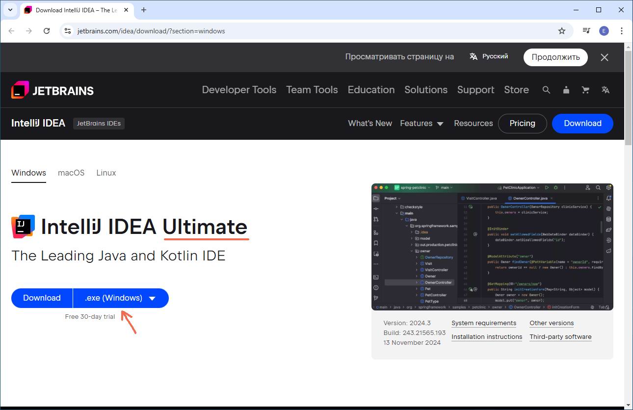Bookmark this page with star icon
This screenshot has width=633, height=410.
(562, 31)
